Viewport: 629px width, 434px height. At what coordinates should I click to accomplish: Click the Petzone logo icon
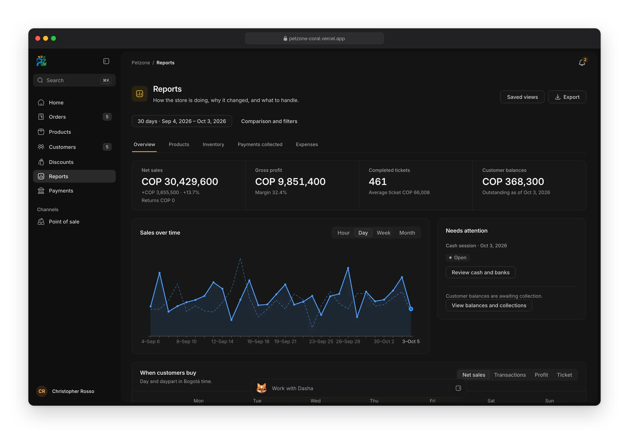tap(41, 61)
